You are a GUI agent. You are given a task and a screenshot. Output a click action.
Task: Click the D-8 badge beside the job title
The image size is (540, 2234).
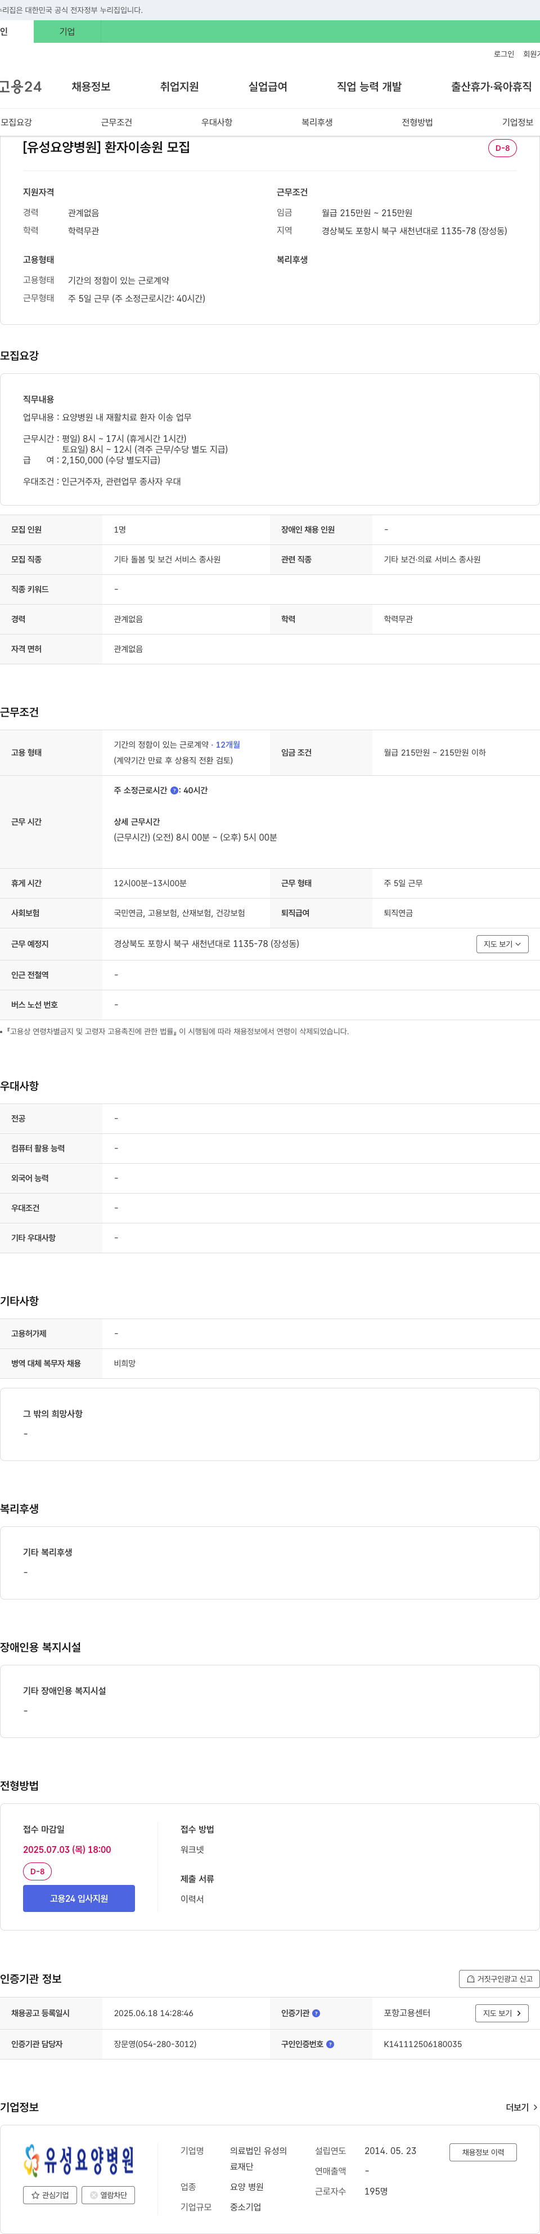click(x=503, y=148)
